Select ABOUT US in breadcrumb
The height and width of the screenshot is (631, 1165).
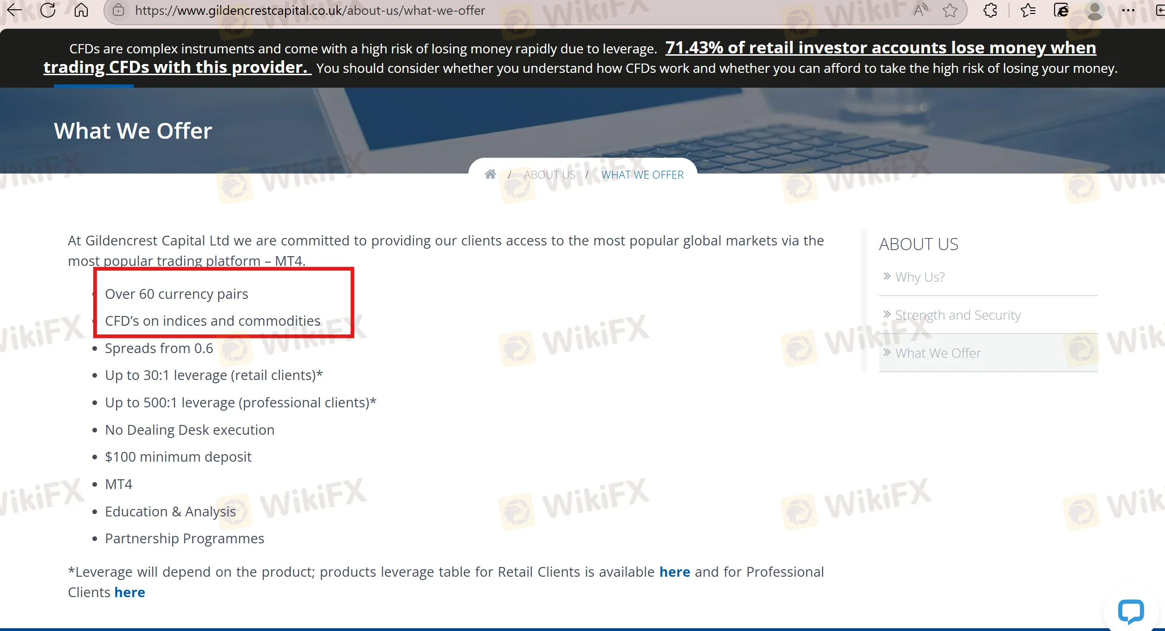[x=550, y=175]
